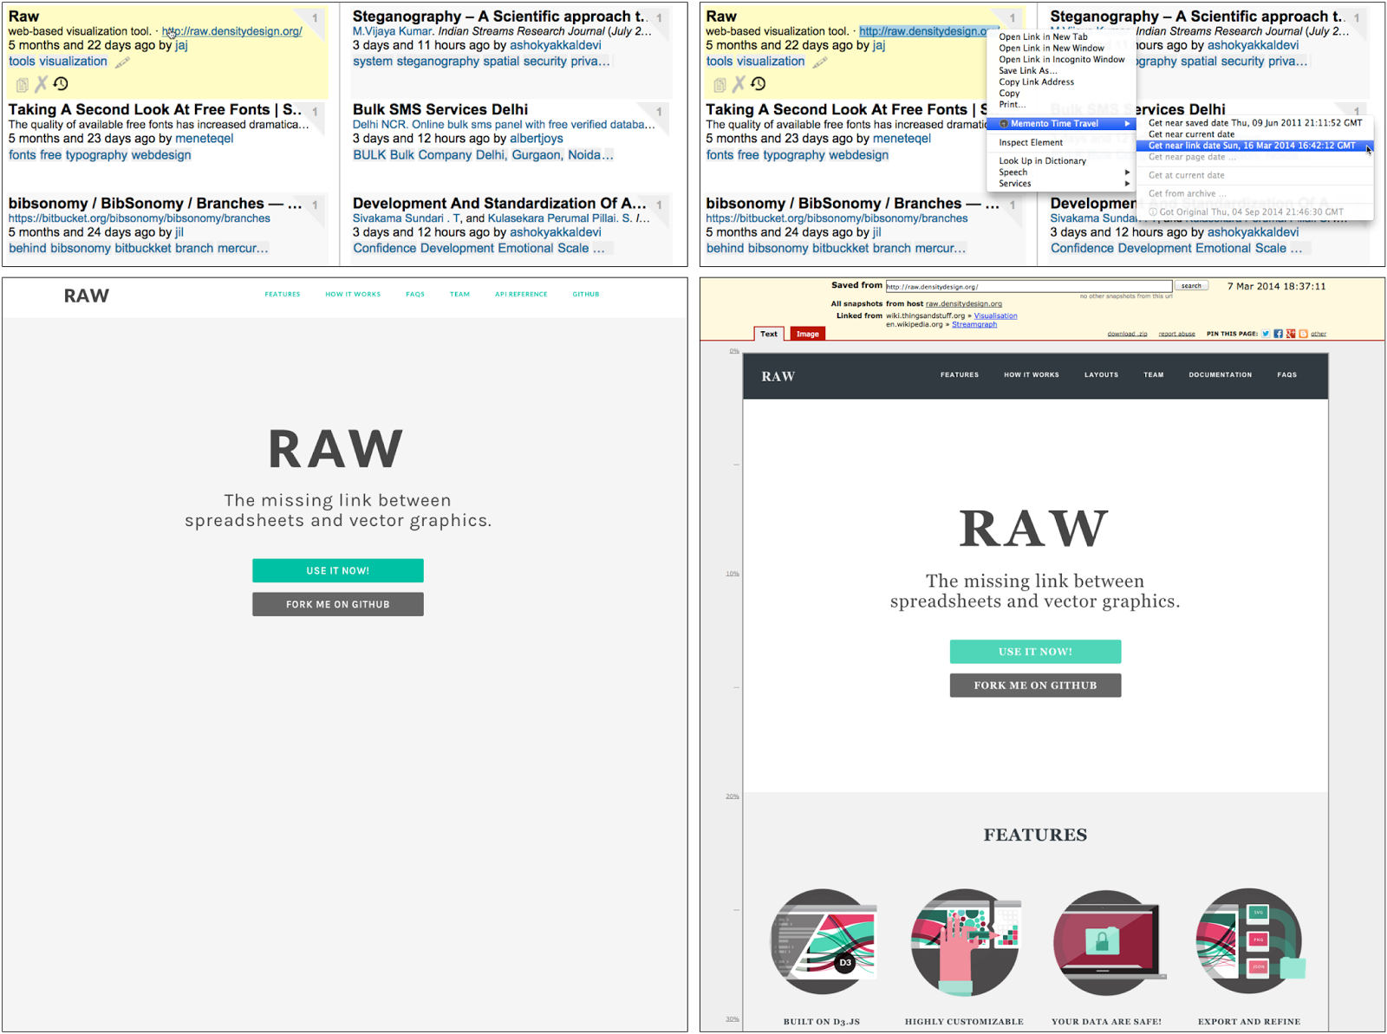Click USE IT NOW! on the archived RAW page

[1035, 652]
